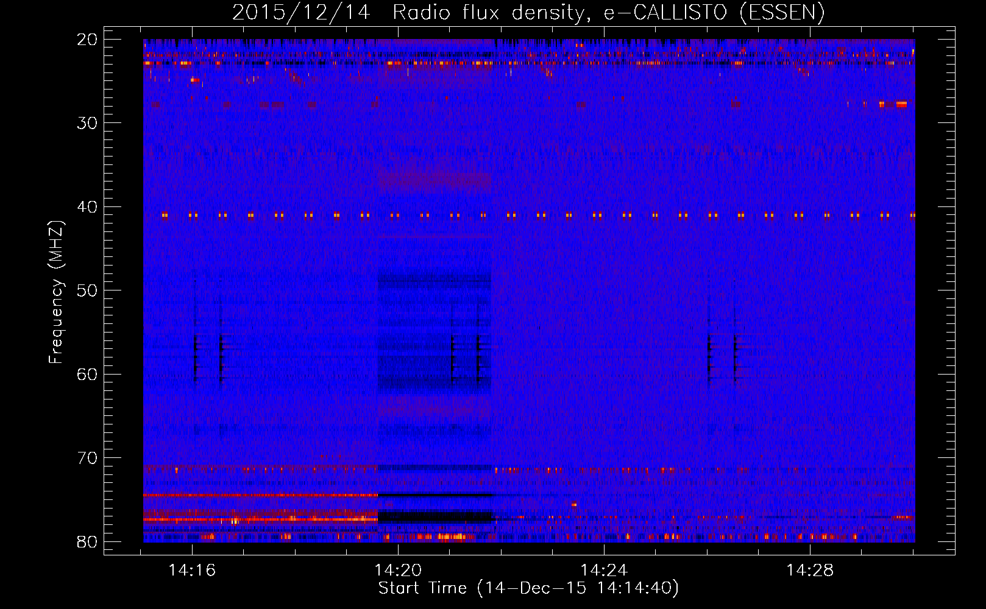
Task: Click the "14:28" time tick label
Action: tap(810, 571)
